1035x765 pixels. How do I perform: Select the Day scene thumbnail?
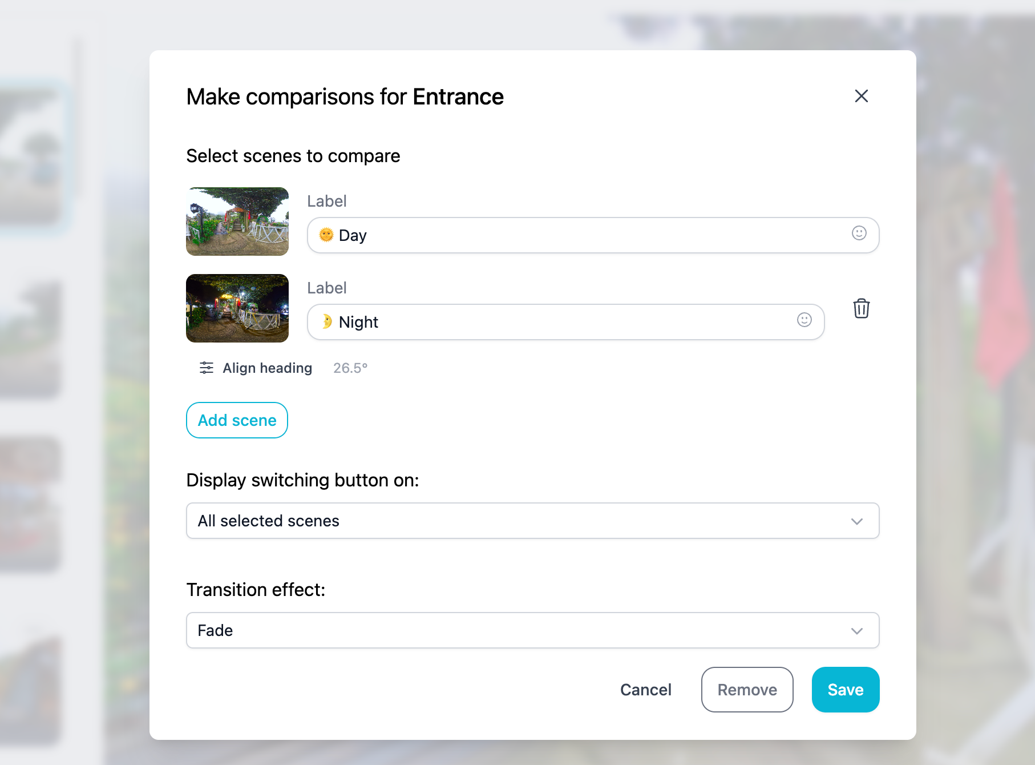[x=237, y=222]
